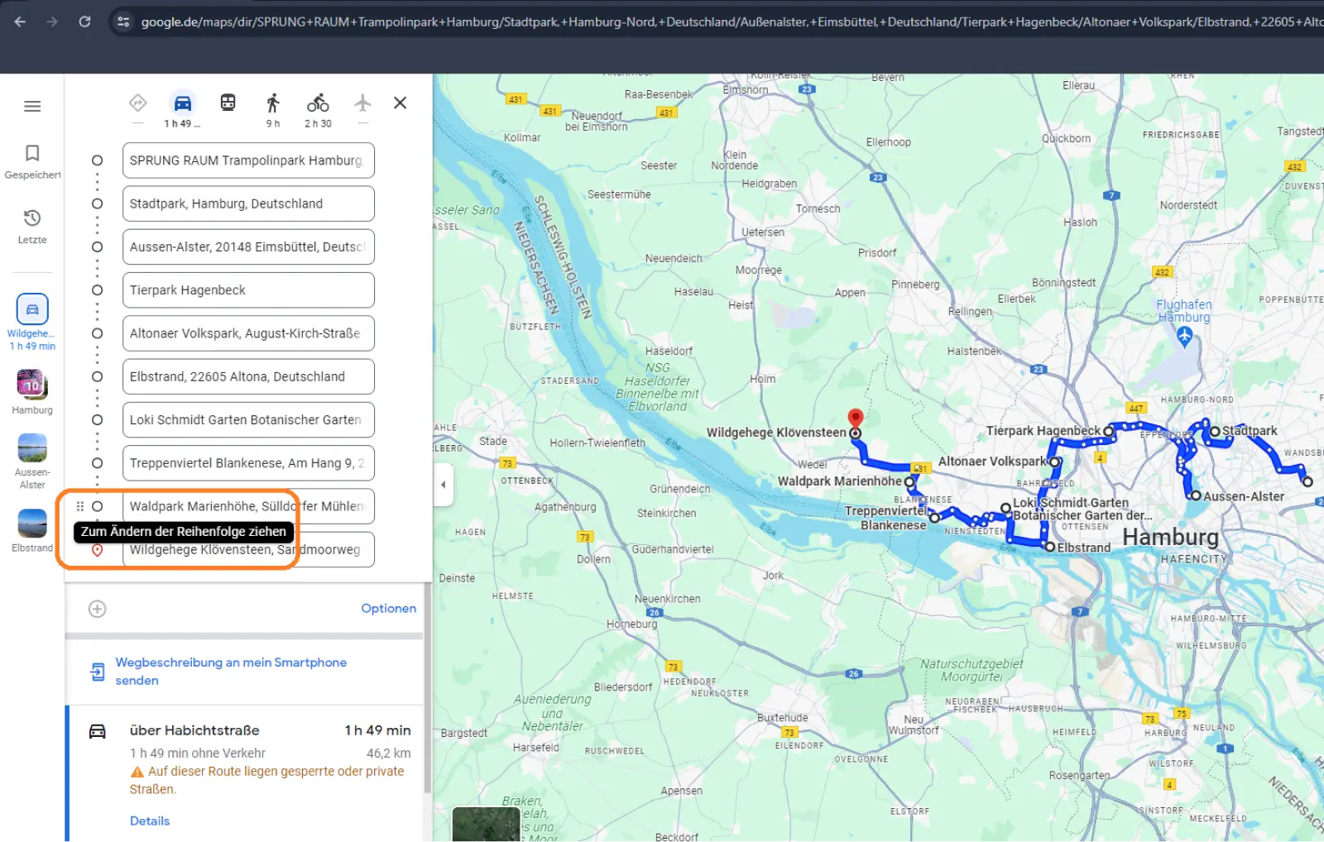Reload the page with refresh icon
The width and height of the screenshot is (1324, 842).
[84, 22]
